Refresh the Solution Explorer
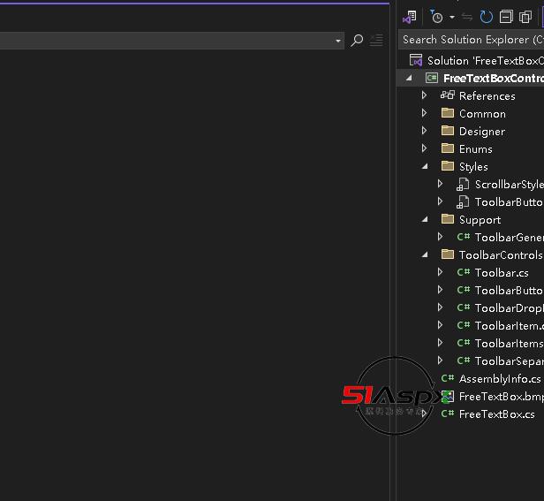Viewport: 544px width, 501px height. tap(487, 17)
